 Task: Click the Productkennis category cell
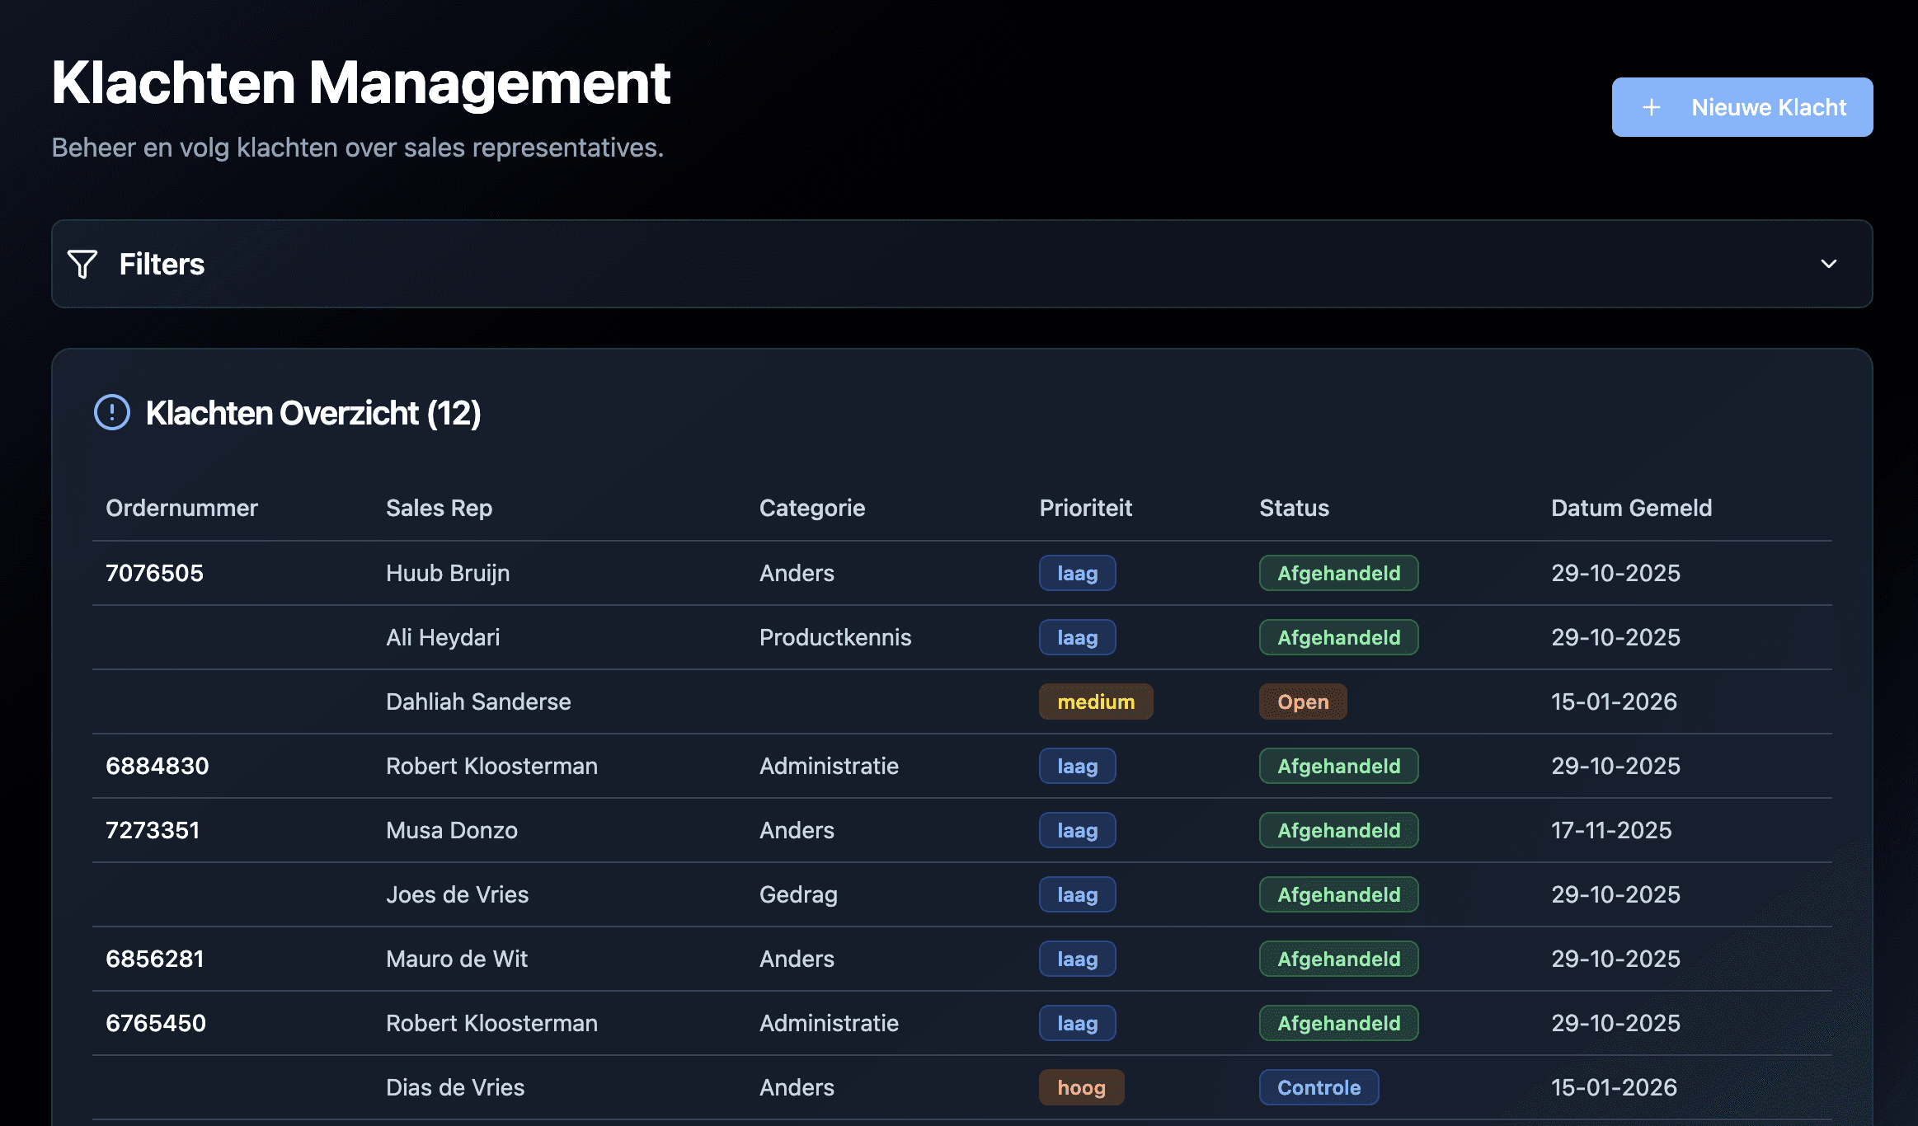(834, 637)
